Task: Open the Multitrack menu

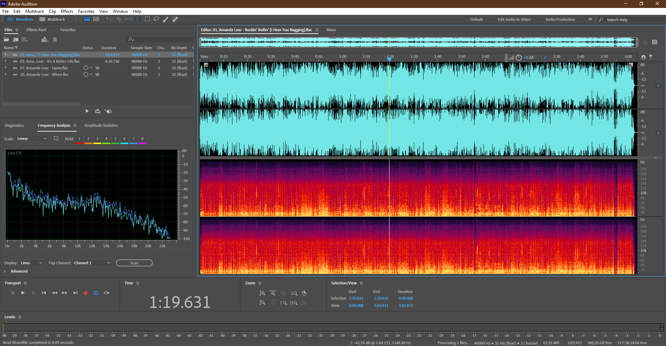Action: click(35, 11)
